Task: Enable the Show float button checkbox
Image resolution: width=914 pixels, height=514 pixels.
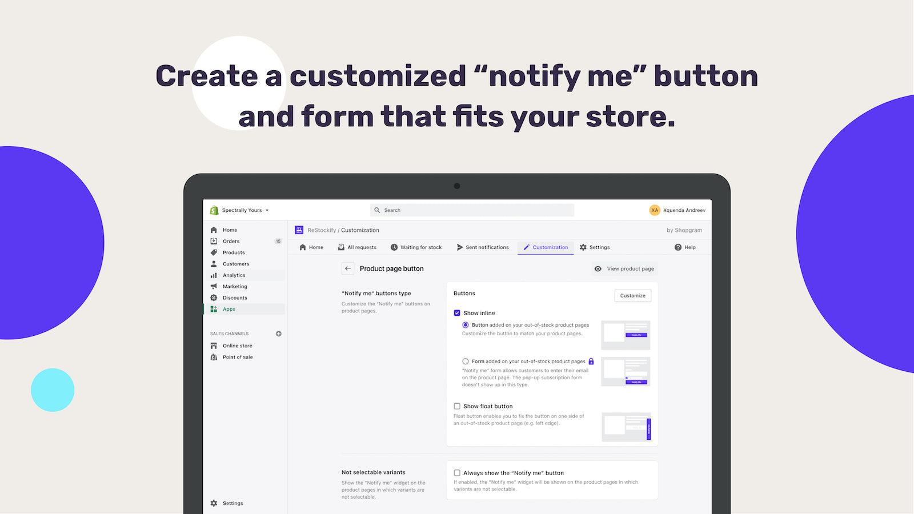Action: click(x=457, y=406)
